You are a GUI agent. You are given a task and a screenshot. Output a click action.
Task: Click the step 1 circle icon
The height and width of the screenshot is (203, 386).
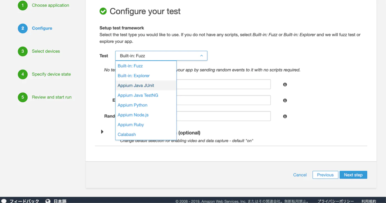(x=23, y=5)
